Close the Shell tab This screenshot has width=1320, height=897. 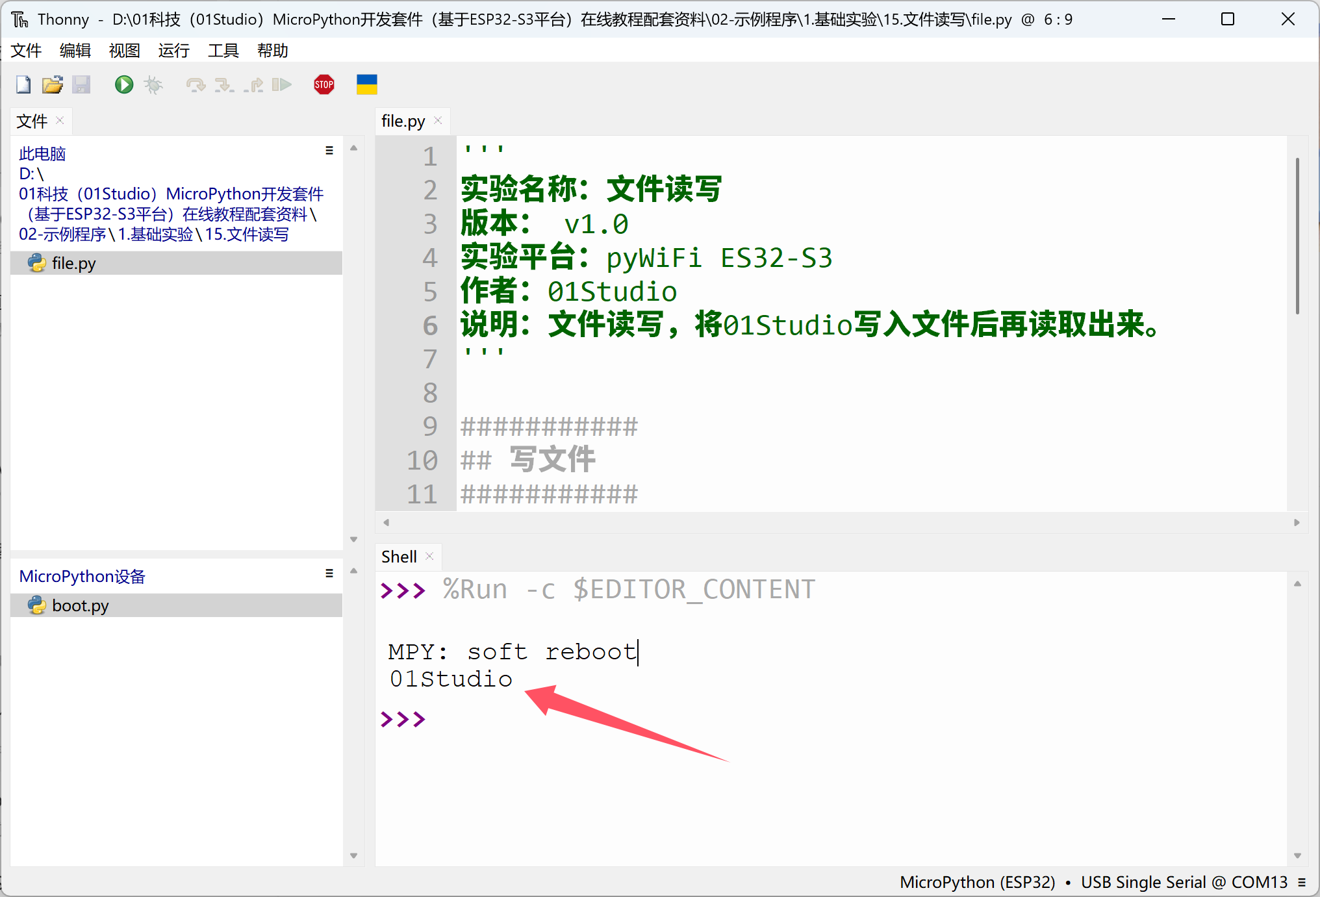click(x=429, y=557)
